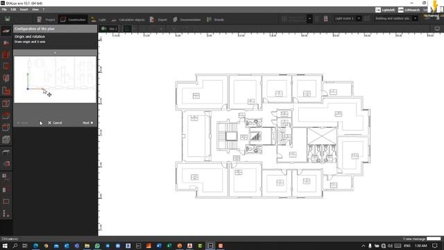This screenshot has width=444, height=250.
Task: Select the red square outline tool in sidebar
Action: point(6,67)
